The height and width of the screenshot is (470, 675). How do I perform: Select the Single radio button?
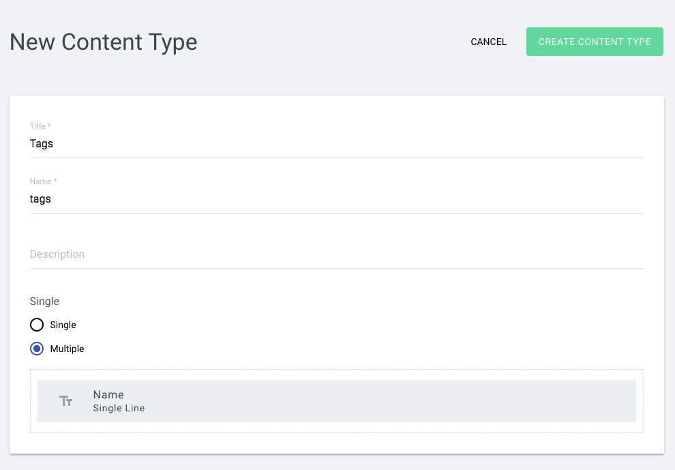coord(37,325)
